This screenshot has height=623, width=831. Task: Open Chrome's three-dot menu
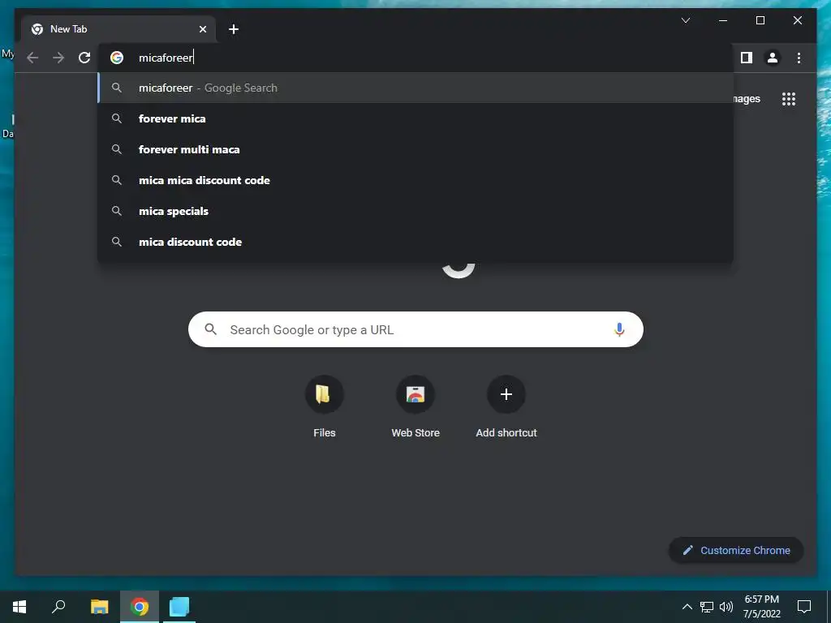click(799, 58)
